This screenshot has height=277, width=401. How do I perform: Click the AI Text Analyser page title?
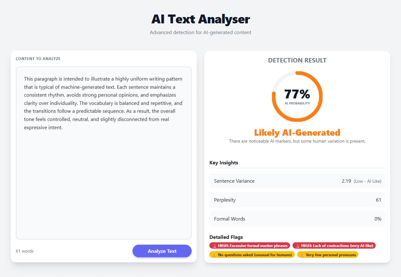point(200,19)
